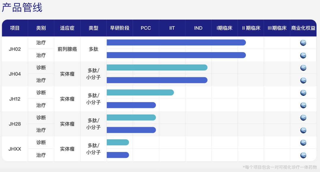320x172 pixels.
Task: Click the JHXX 治疗 row globe icon
Action: [x=303, y=155]
